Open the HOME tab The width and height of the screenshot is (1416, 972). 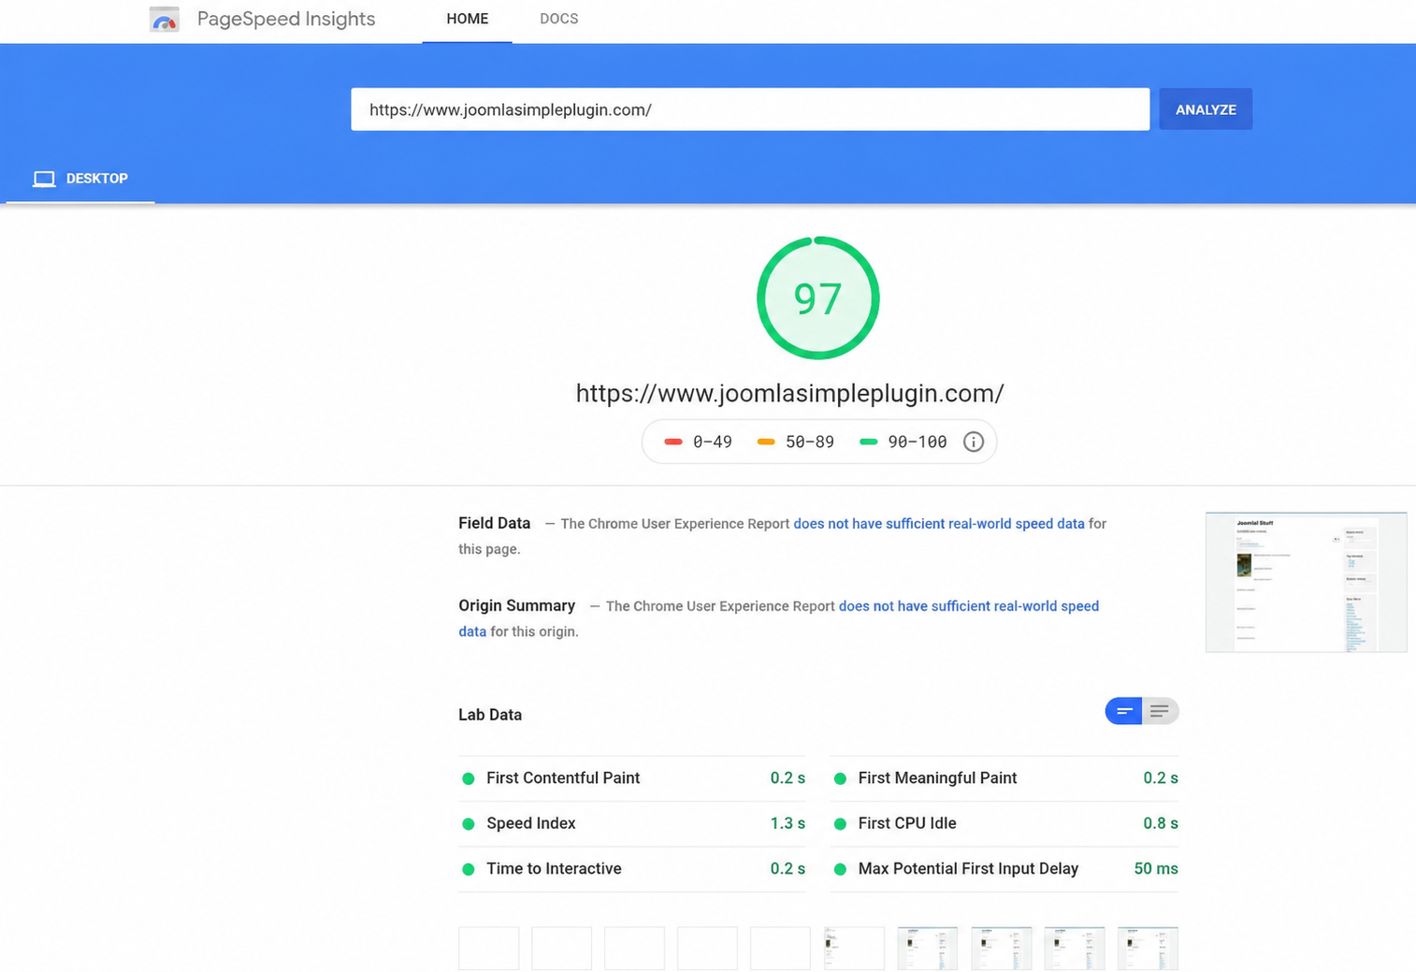pos(468,19)
